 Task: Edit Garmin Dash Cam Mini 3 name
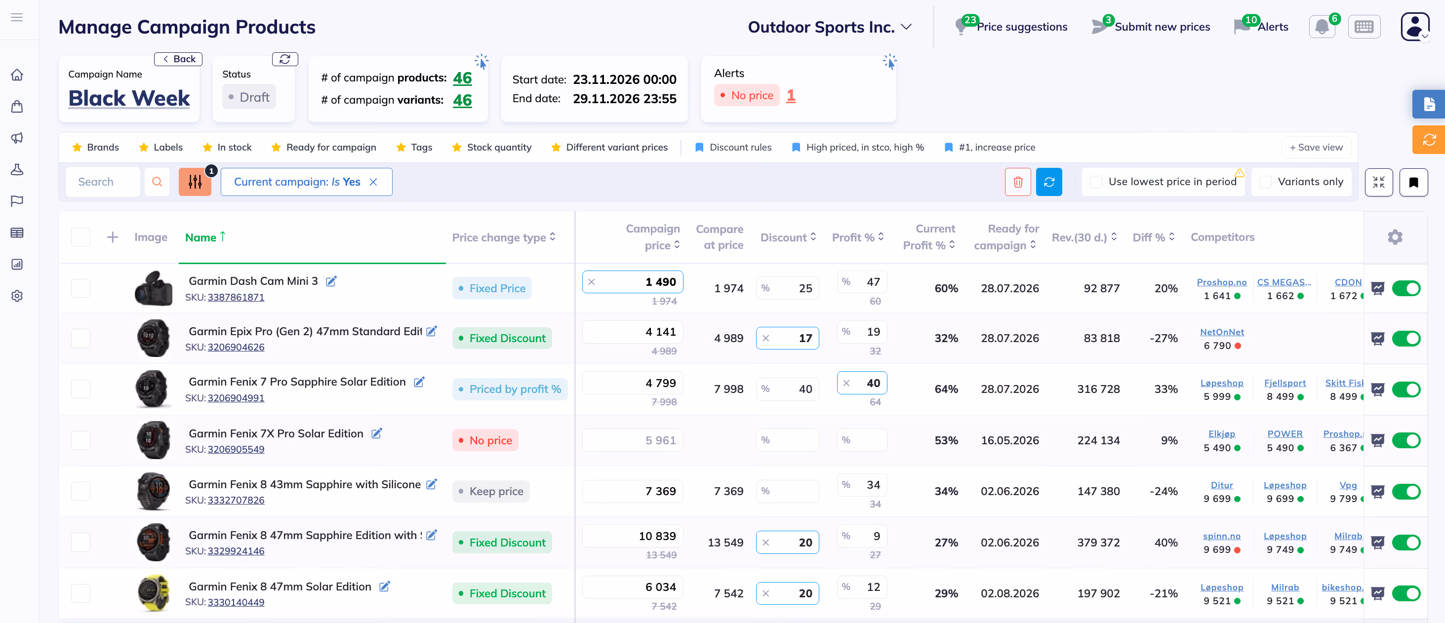[x=331, y=281]
